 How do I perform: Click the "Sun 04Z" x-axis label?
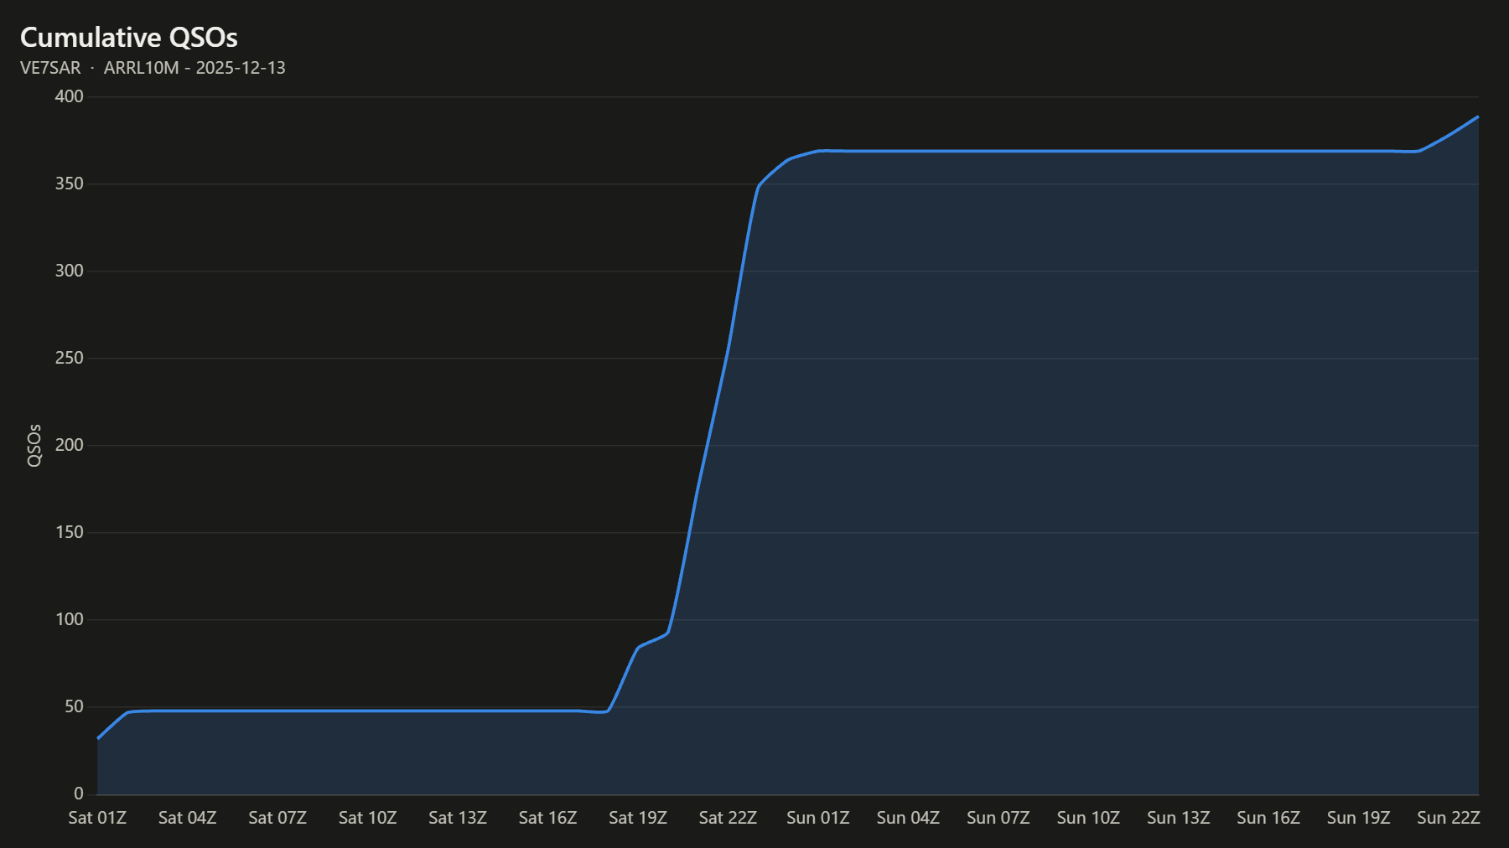pos(909,818)
